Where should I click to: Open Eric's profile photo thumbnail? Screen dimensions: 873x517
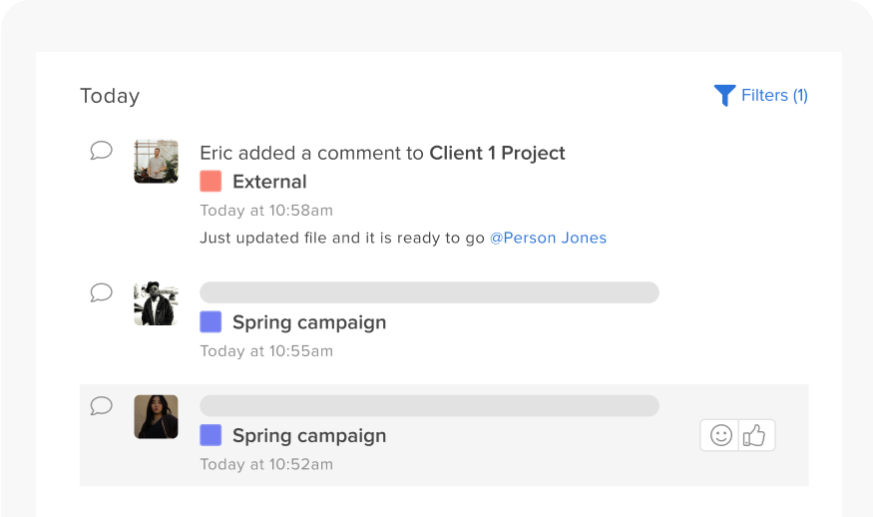156,161
